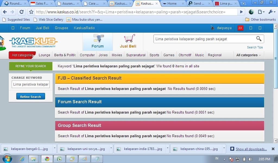Open the downloaded kelaparan-bengali-1 jpg file

[x=27, y=149]
